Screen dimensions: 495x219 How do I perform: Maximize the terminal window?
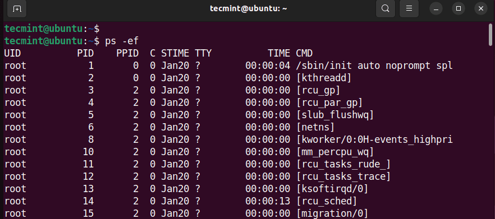(459, 8)
